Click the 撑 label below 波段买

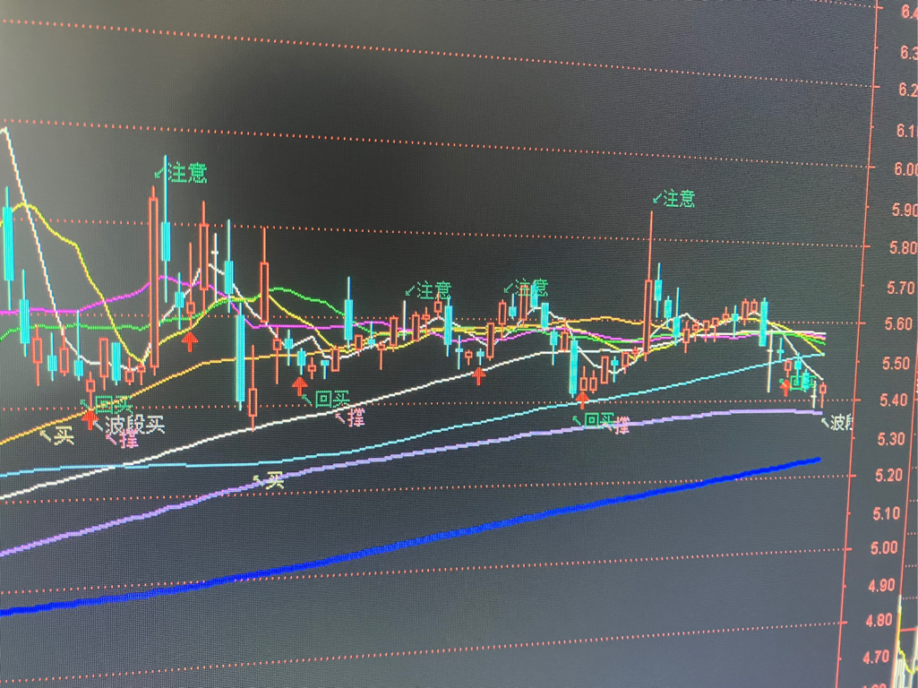[129, 440]
